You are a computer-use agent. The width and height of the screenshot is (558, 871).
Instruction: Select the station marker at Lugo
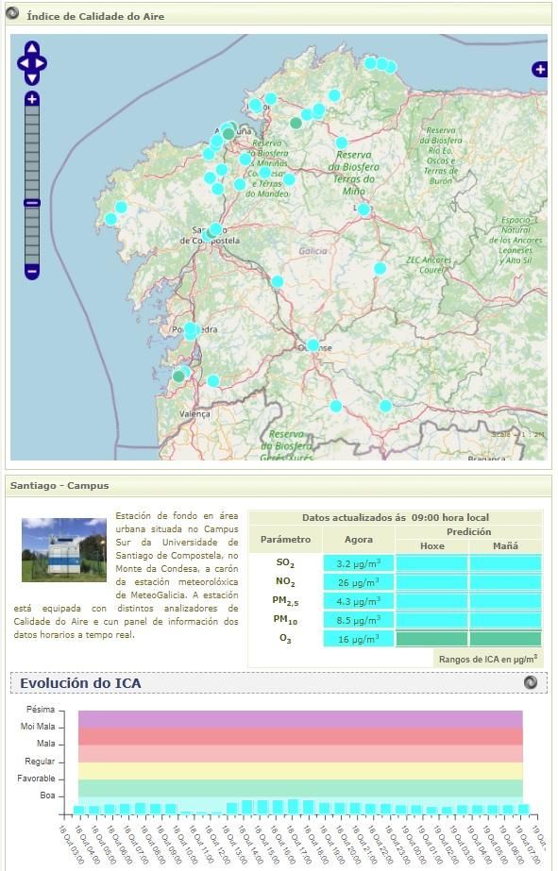point(364,209)
